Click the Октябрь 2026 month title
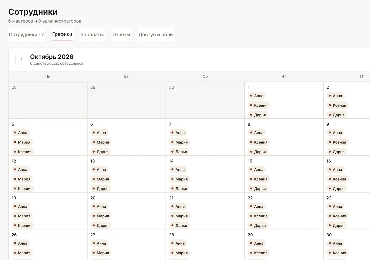370x260 pixels. pos(52,57)
